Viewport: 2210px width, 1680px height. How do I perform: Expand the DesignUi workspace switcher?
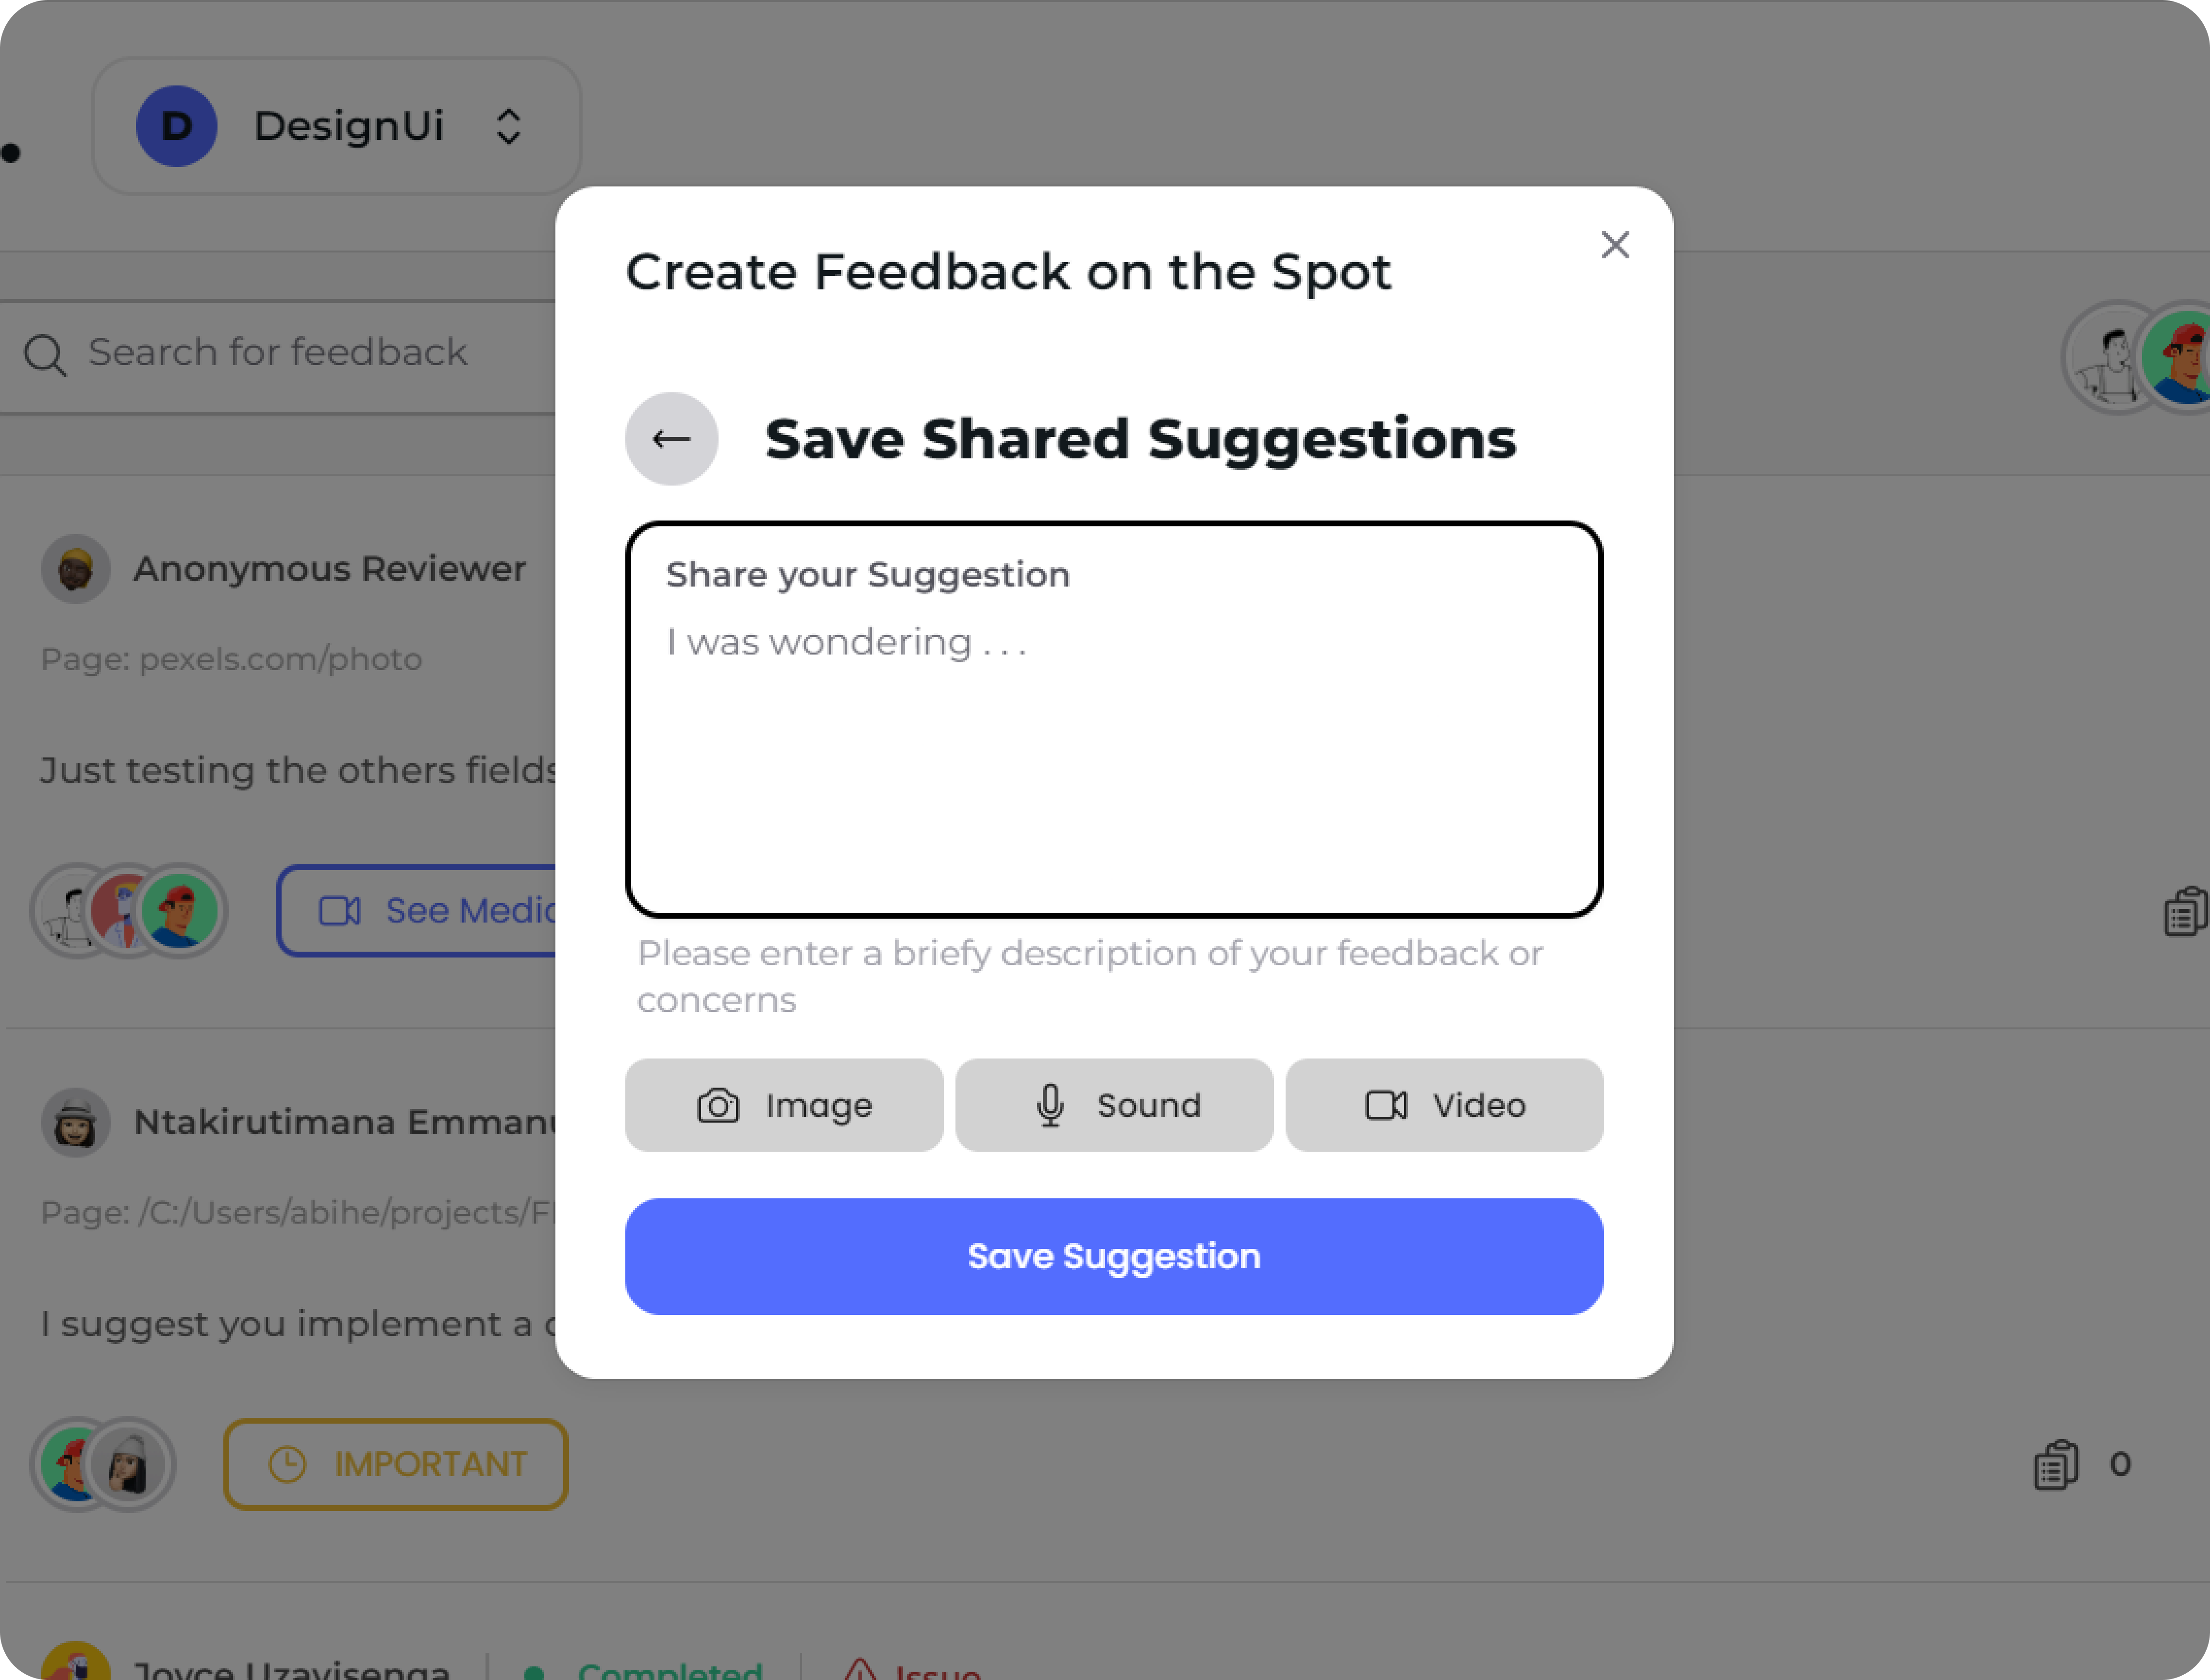[508, 126]
